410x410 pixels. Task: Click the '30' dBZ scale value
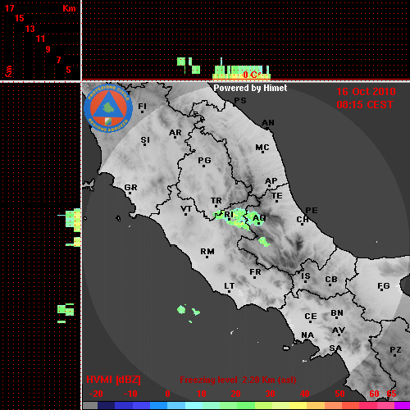tap(270, 394)
